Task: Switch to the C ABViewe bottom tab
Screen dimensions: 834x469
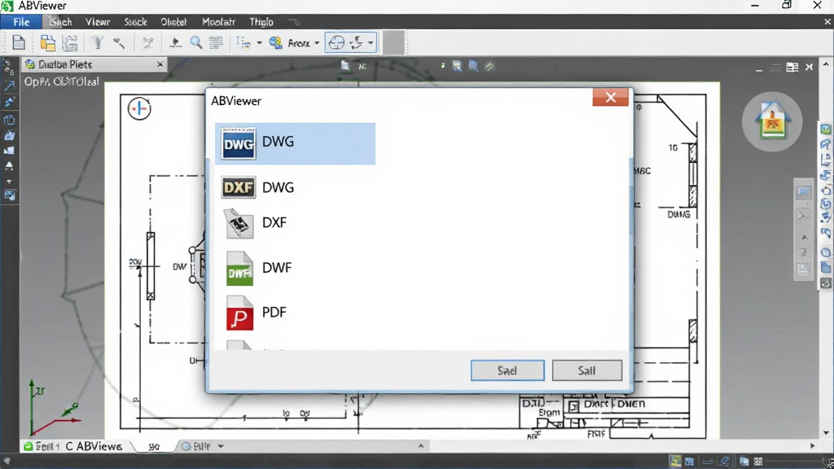Action: (x=94, y=446)
